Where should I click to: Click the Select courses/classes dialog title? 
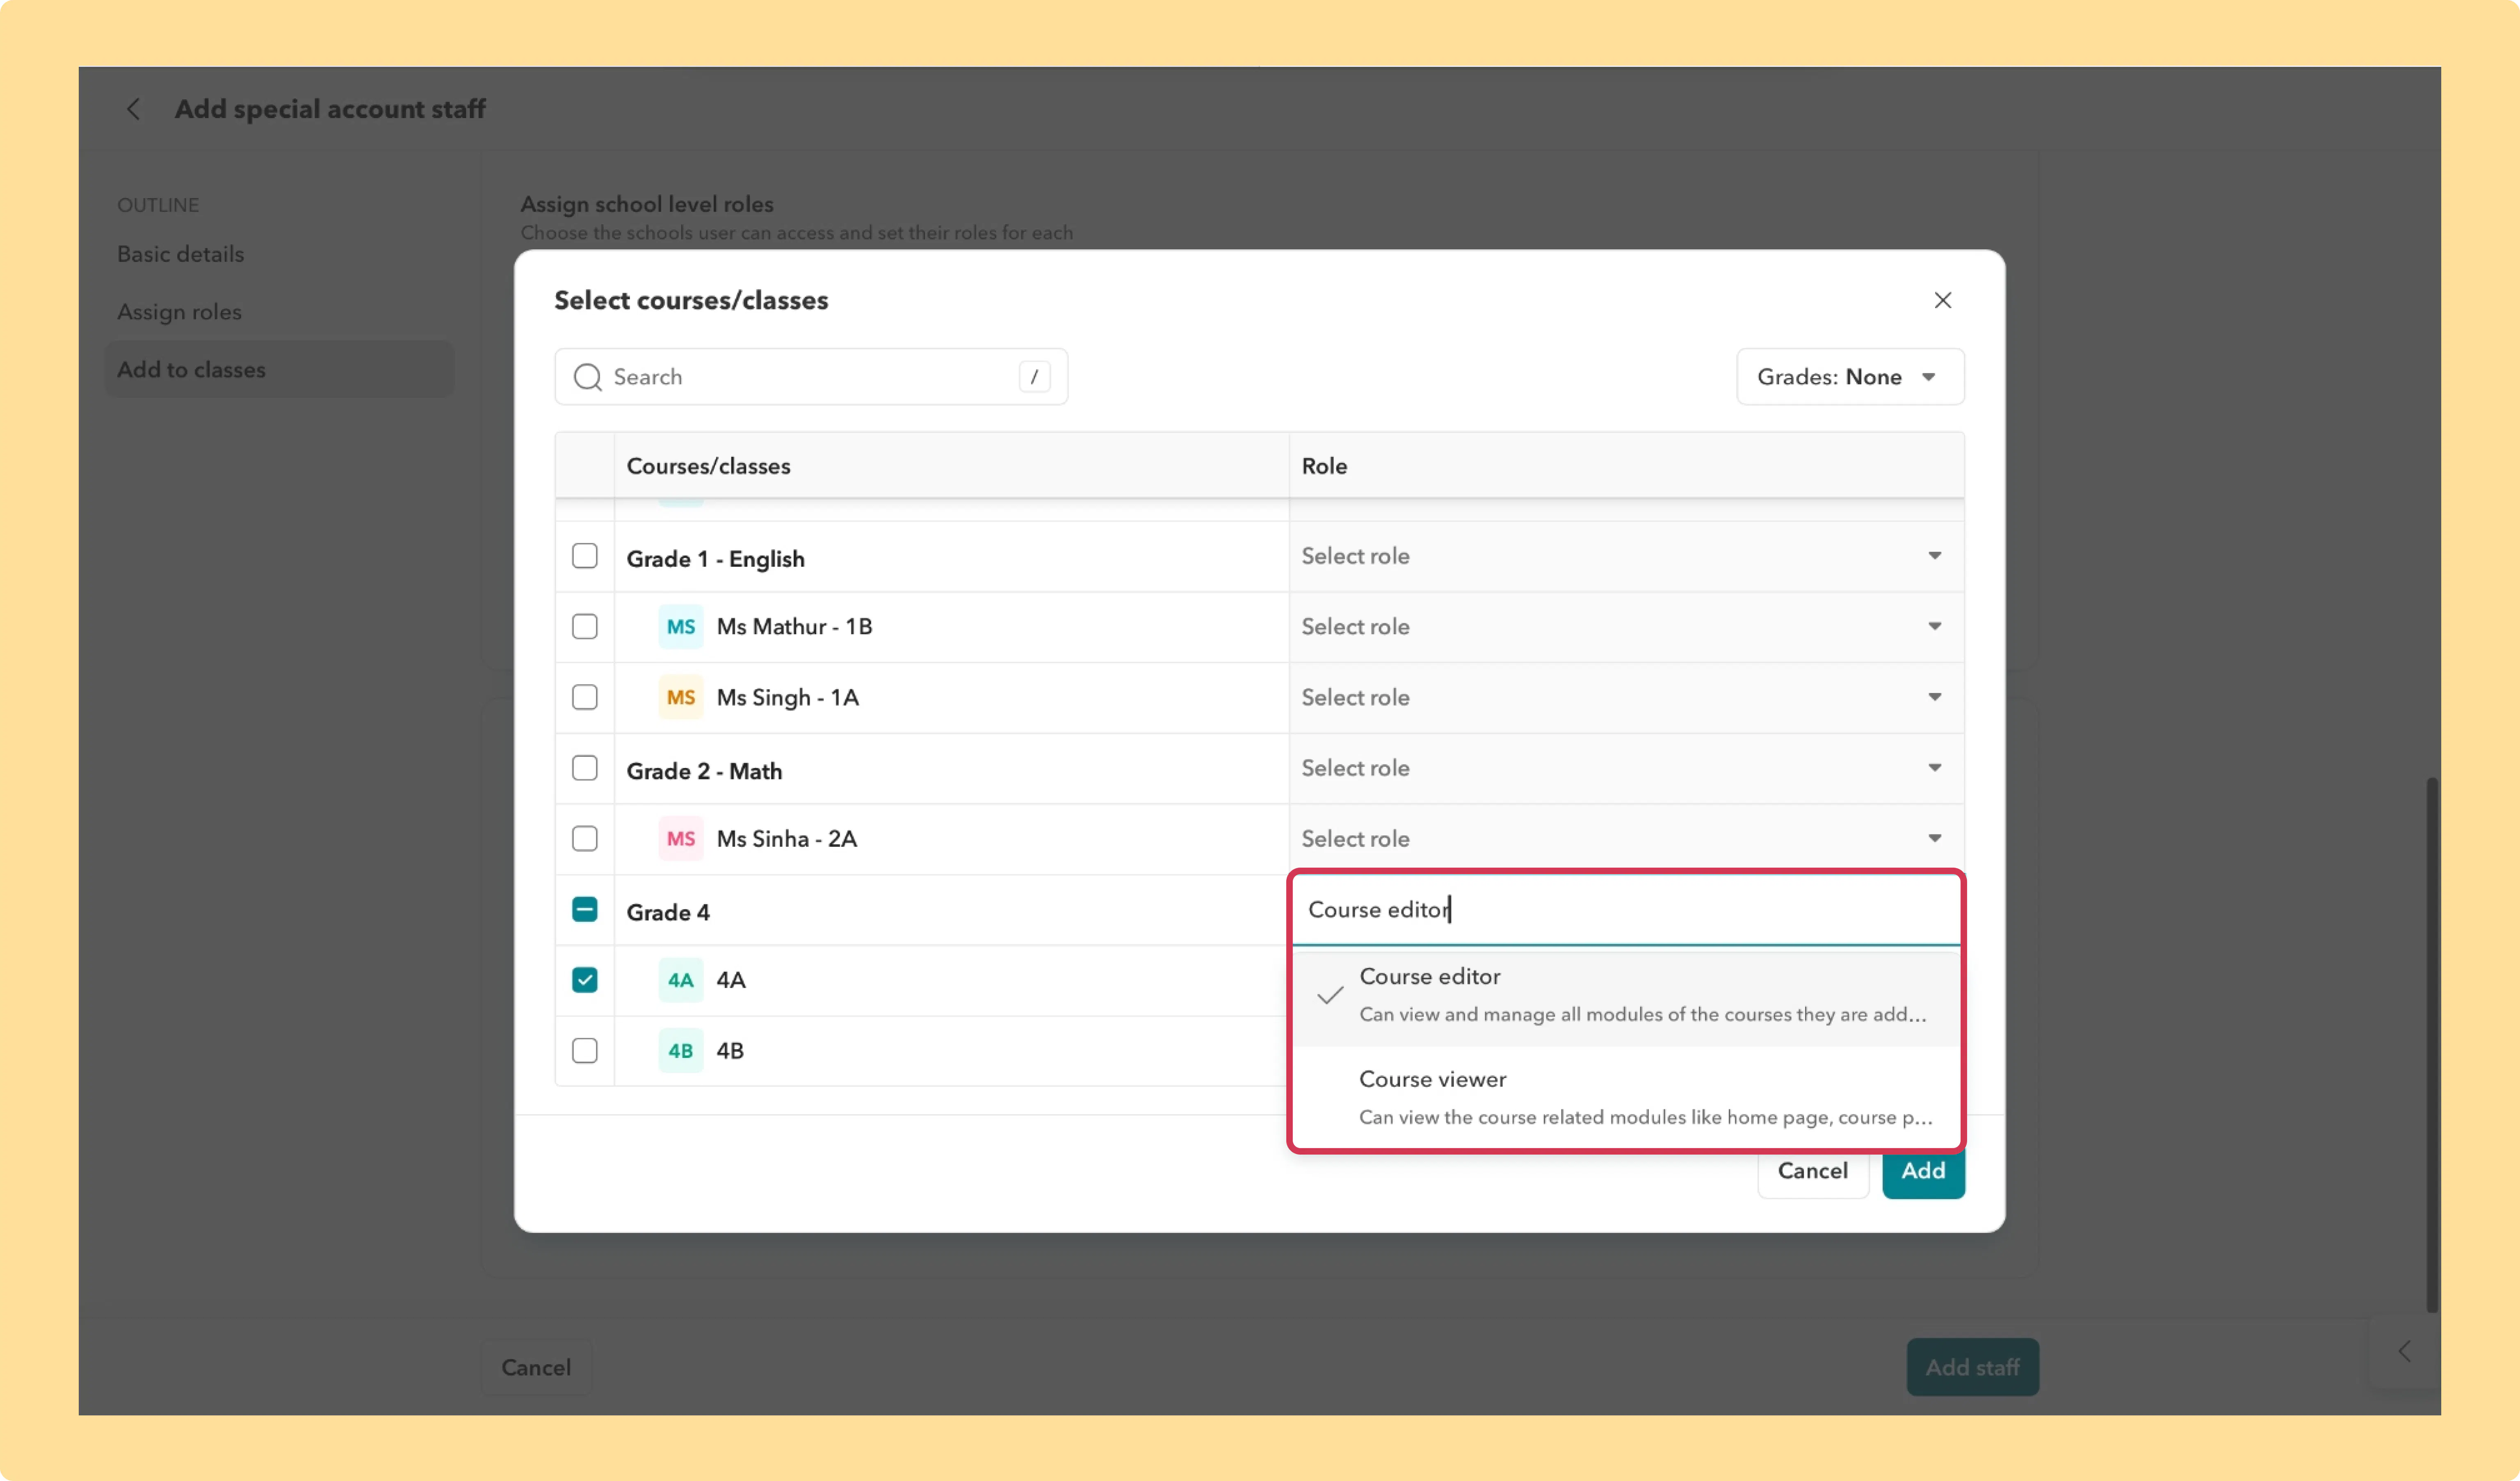tap(691, 301)
